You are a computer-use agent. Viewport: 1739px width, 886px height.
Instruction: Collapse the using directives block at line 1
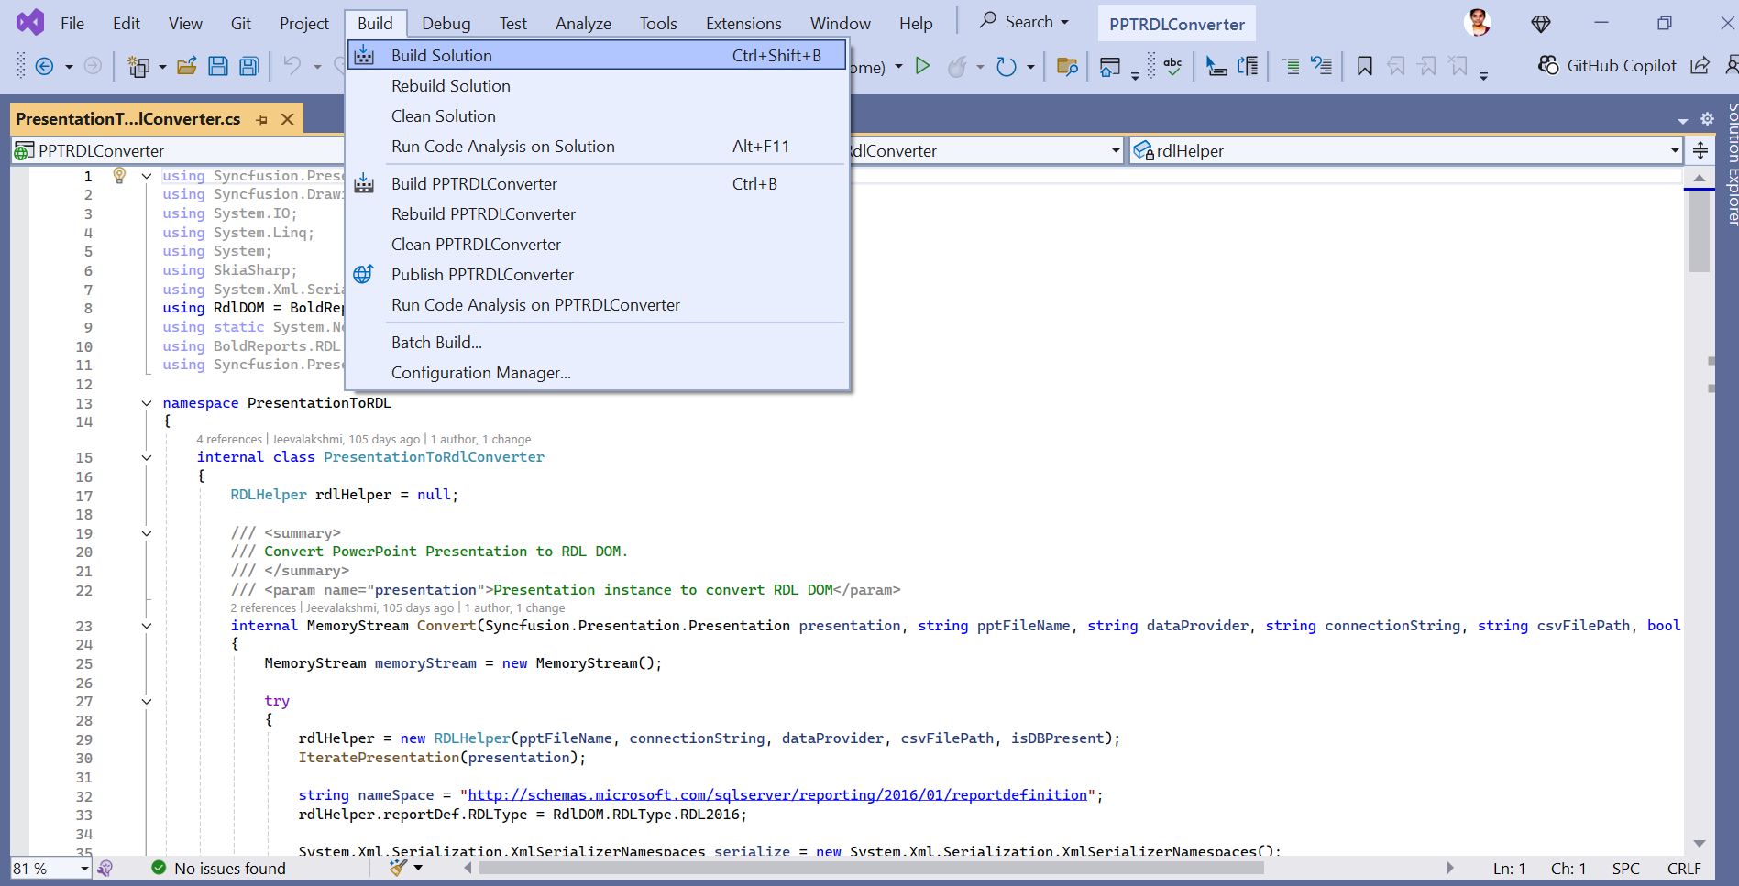coord(147,176)
